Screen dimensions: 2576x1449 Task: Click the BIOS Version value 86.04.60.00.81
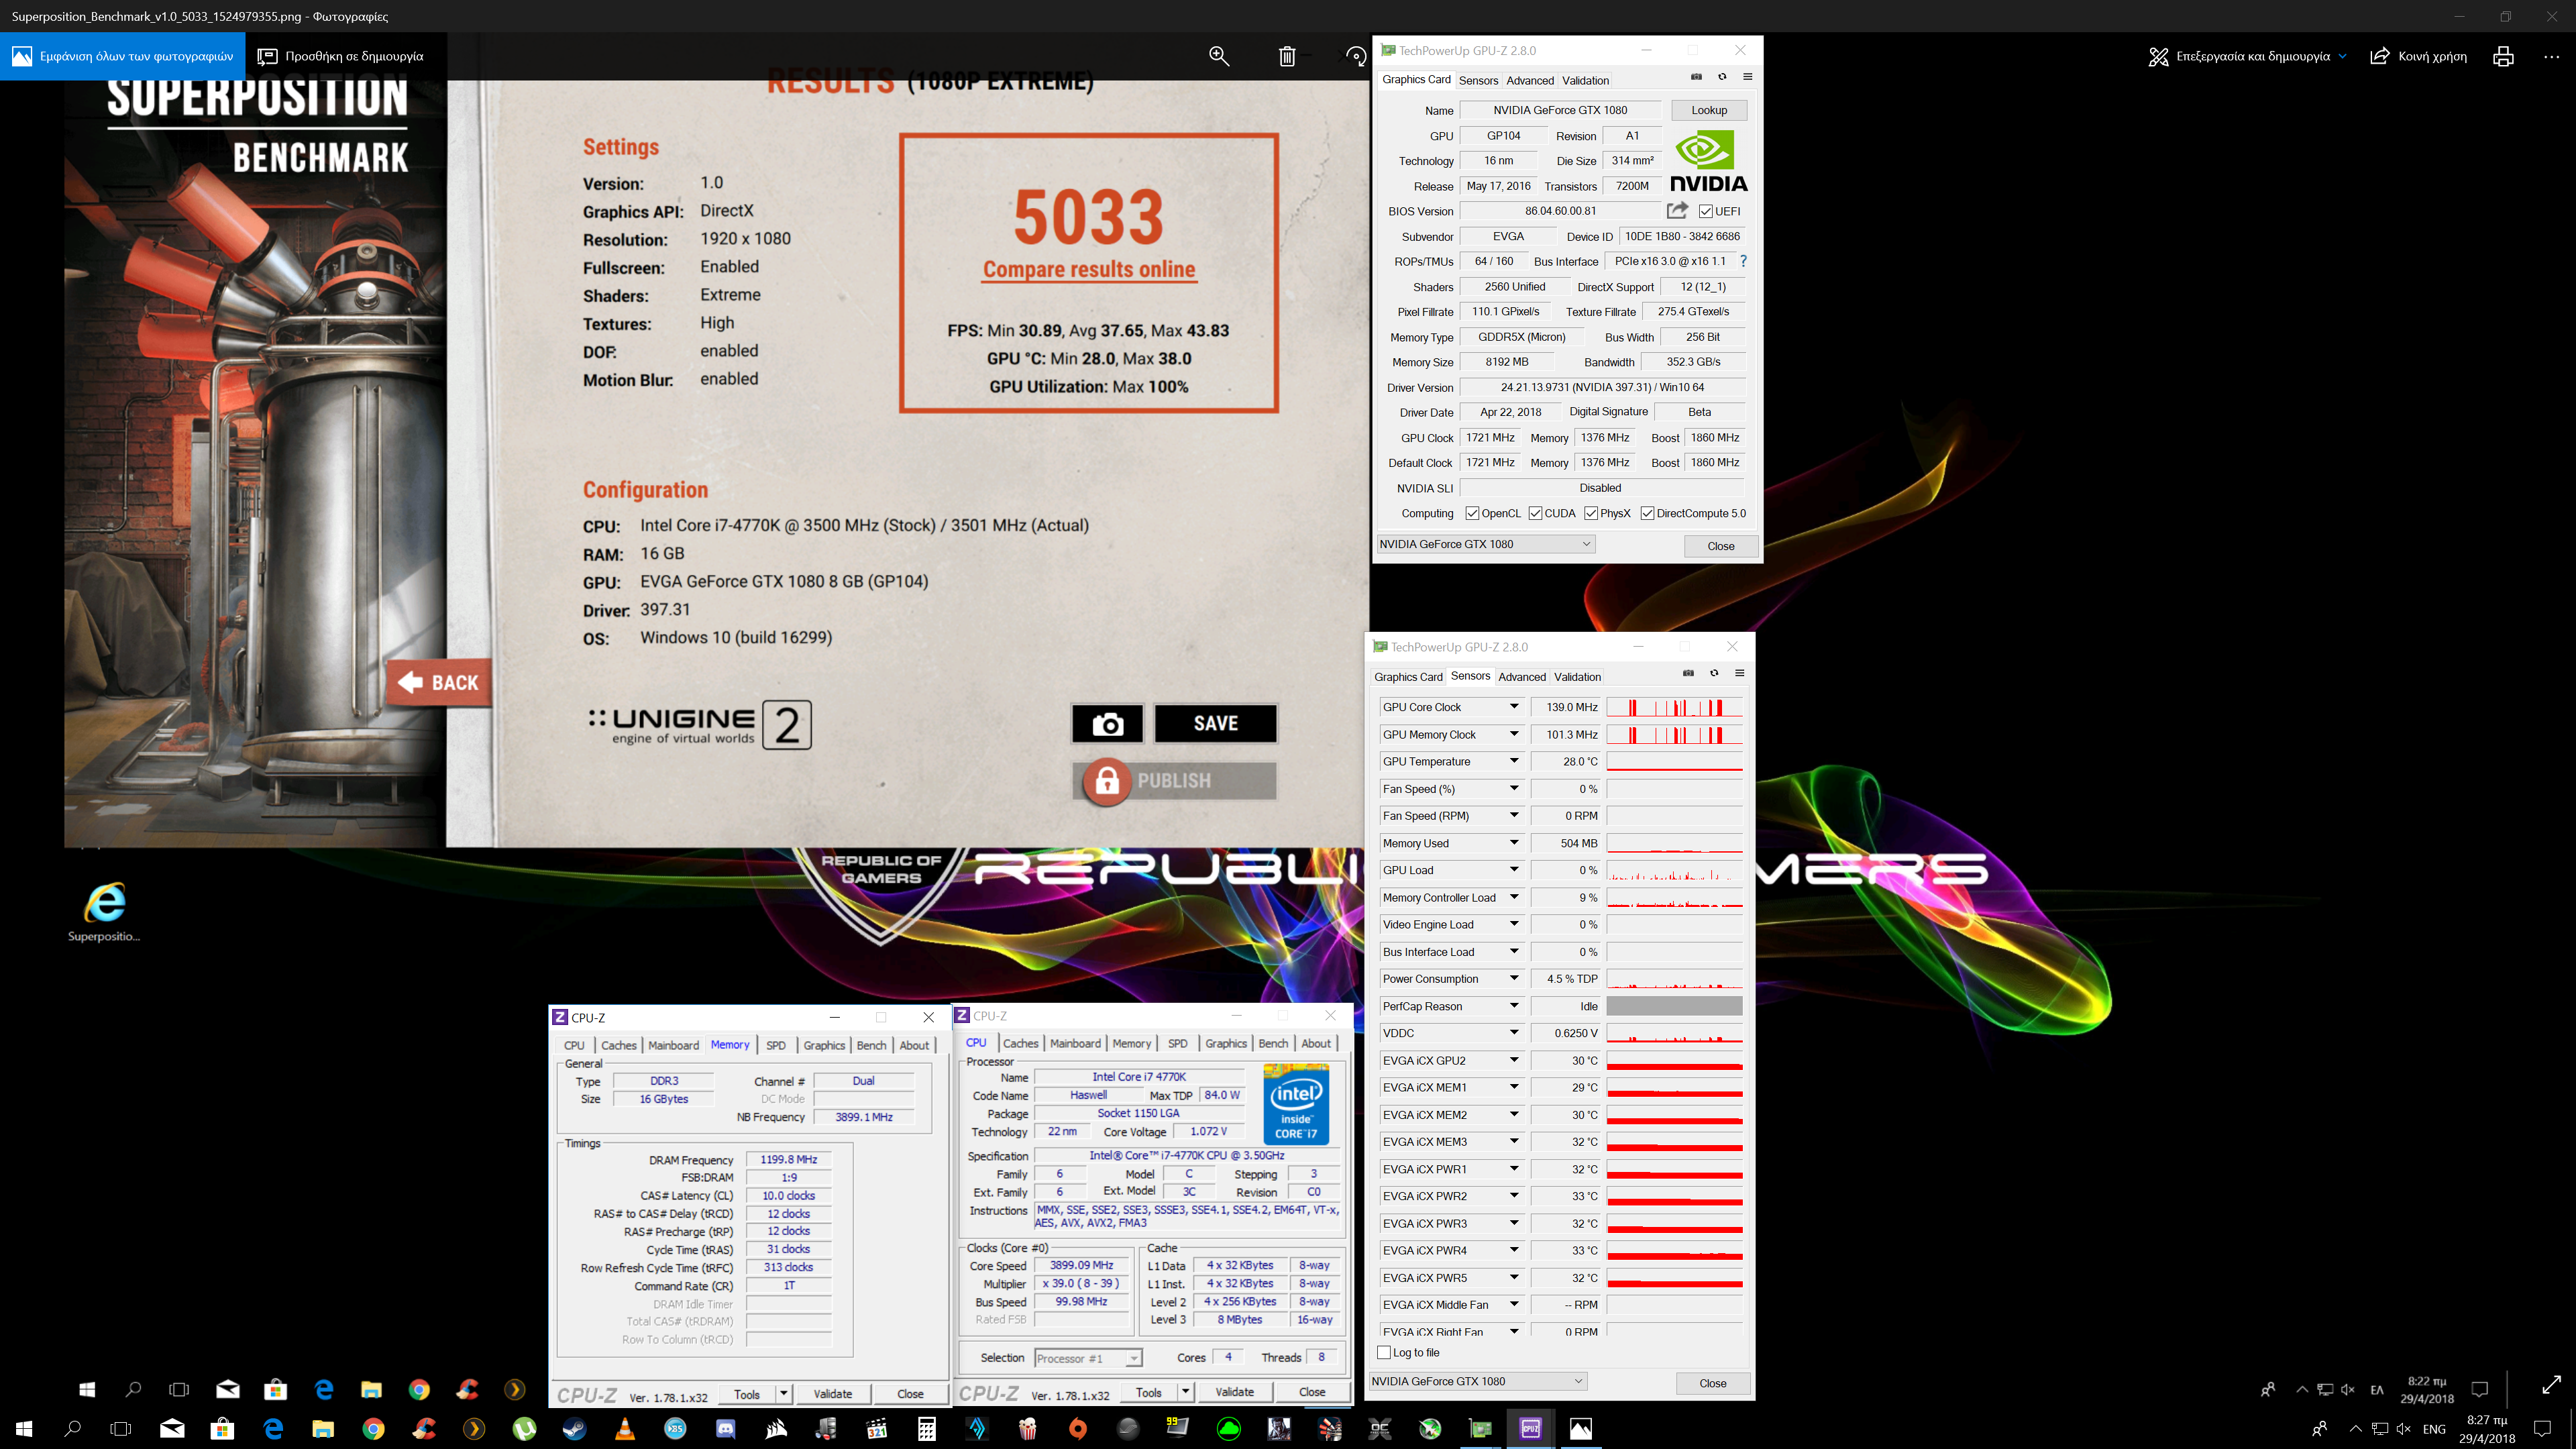point(1560,211)
